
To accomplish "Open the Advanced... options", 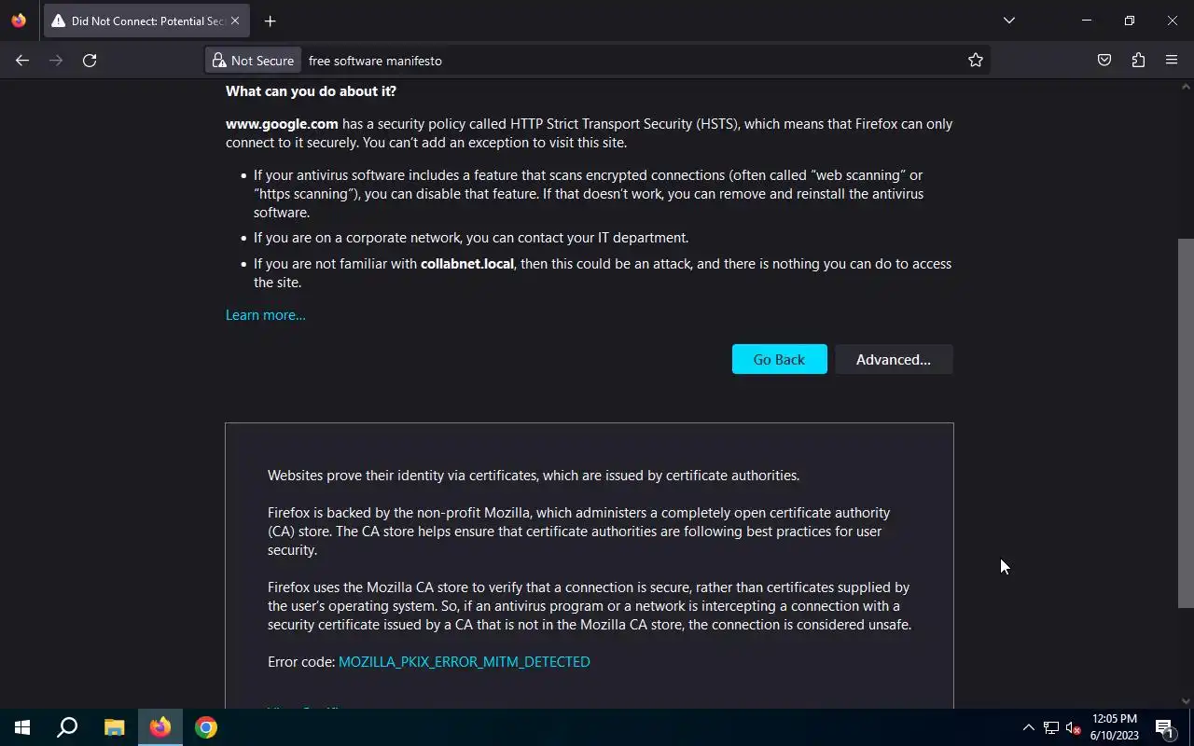I will pyautogui.click(x=894, y=359).
